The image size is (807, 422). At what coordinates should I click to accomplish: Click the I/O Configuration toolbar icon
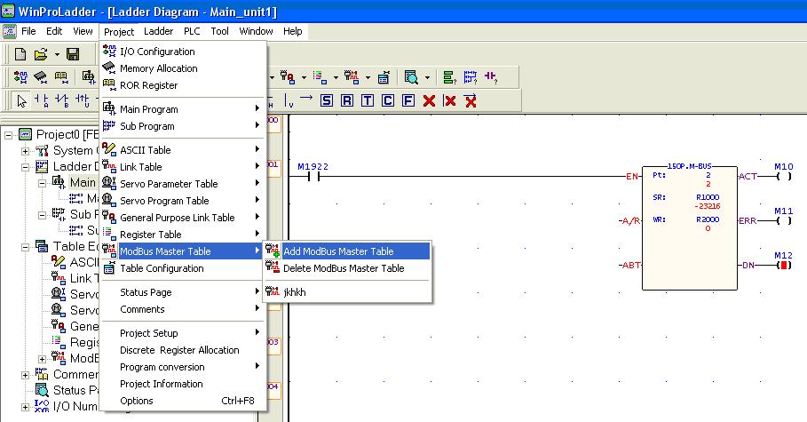tap(20, 77)
